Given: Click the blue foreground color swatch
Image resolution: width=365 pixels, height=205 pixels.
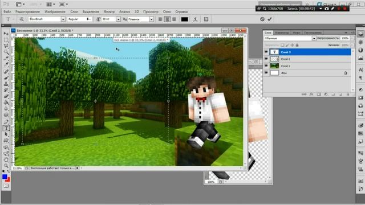Looking at the screenshot, I should 4,177.
